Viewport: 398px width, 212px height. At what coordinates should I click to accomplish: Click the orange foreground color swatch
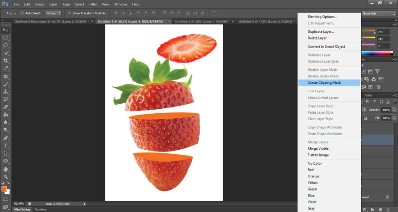[4, 188]
